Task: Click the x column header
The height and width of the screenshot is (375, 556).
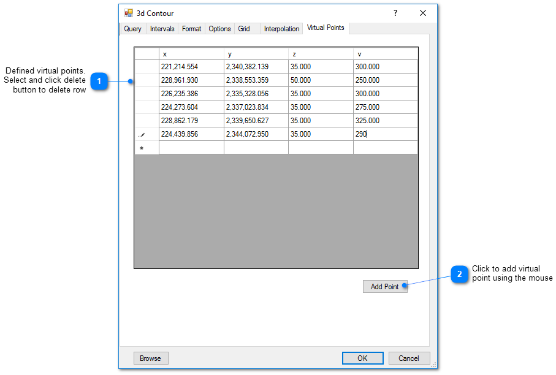Action: (191, 54)
